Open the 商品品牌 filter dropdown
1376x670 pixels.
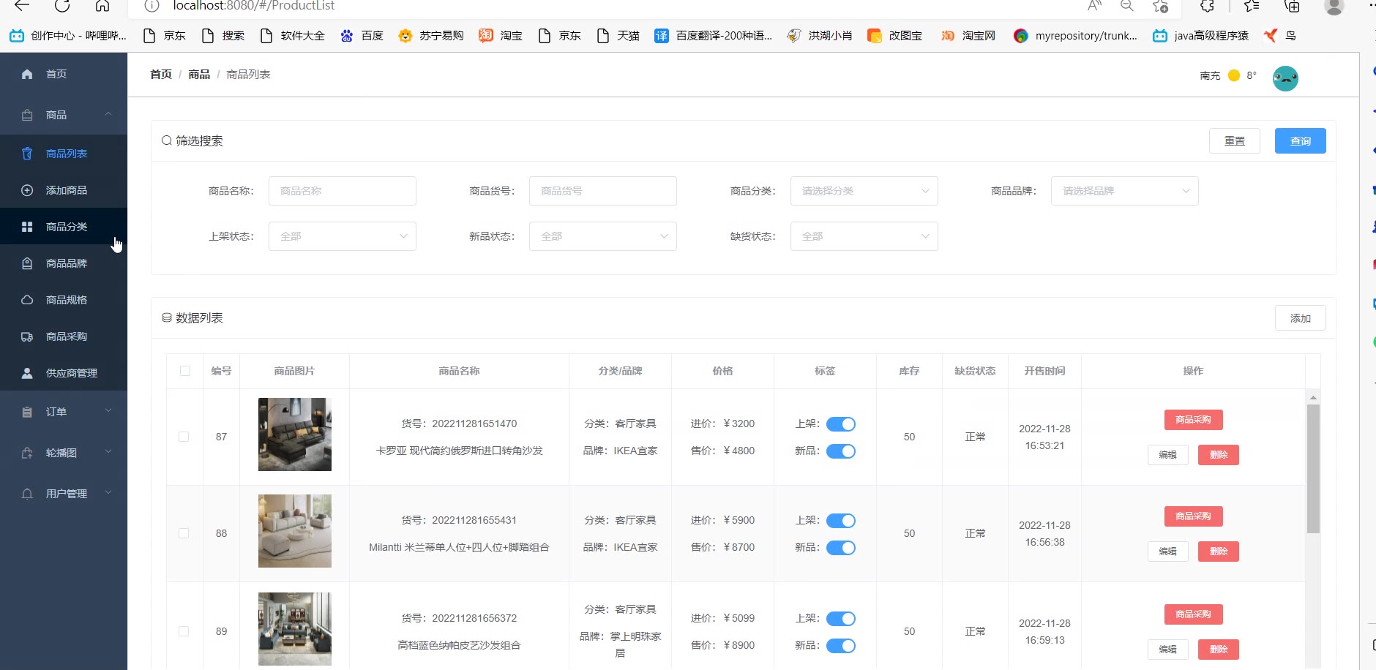[x=1124, y=191]
